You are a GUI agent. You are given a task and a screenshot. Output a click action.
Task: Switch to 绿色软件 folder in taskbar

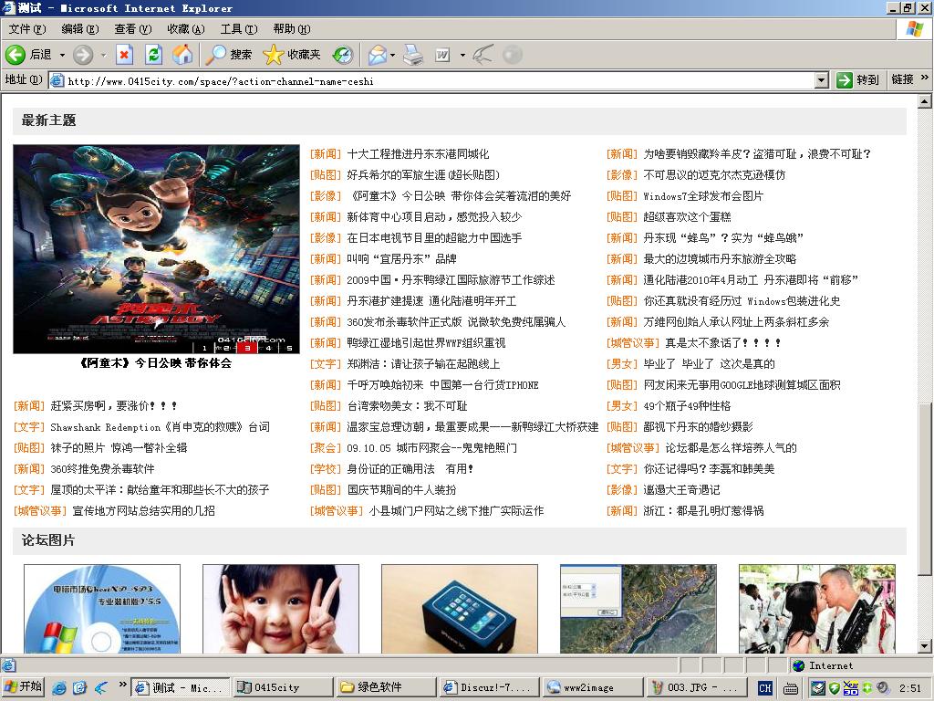[x=385, y=687]
